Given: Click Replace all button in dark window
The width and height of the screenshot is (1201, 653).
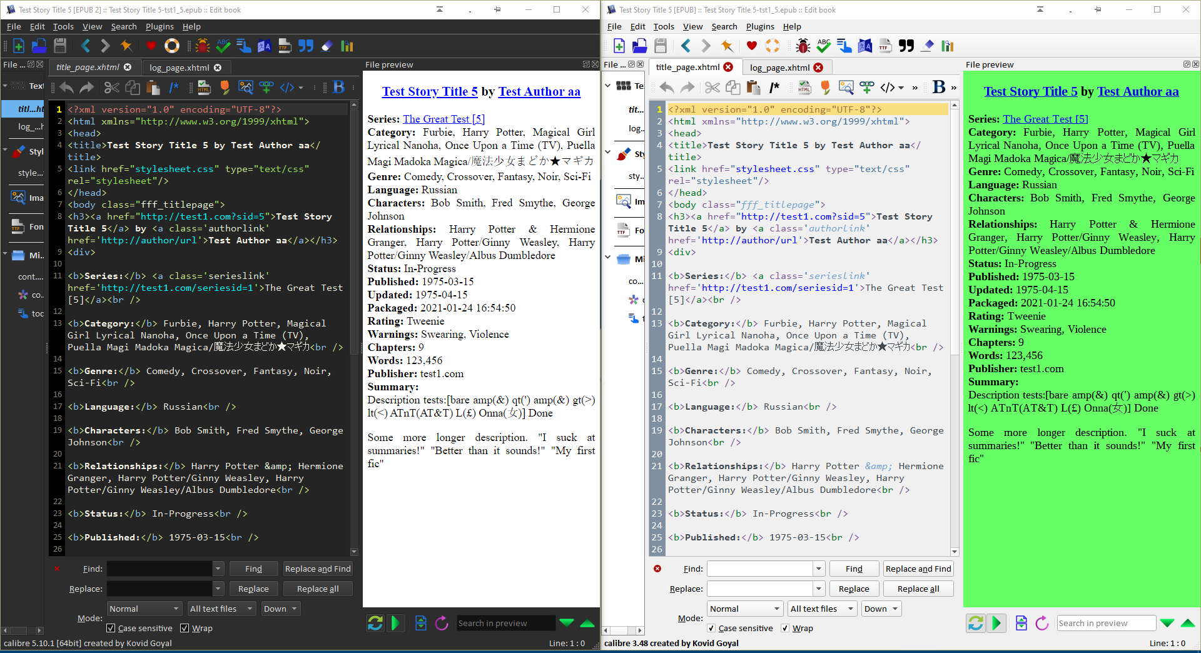Looking at the screenshot, I should pos(318,589).
